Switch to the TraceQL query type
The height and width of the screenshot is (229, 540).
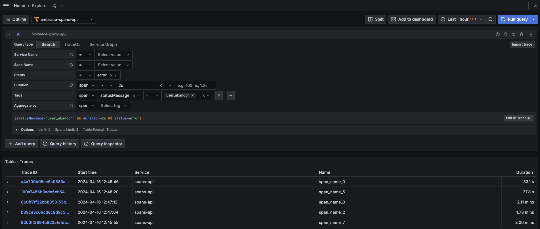point(72,44)
